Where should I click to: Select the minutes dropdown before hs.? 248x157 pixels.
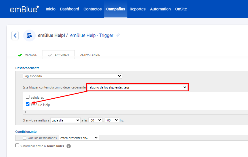tap(112, 120)
